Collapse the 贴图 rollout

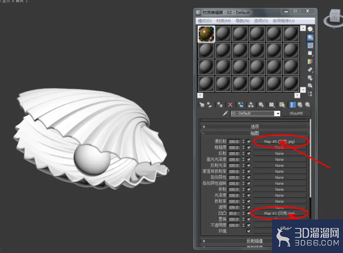(255, 133)
